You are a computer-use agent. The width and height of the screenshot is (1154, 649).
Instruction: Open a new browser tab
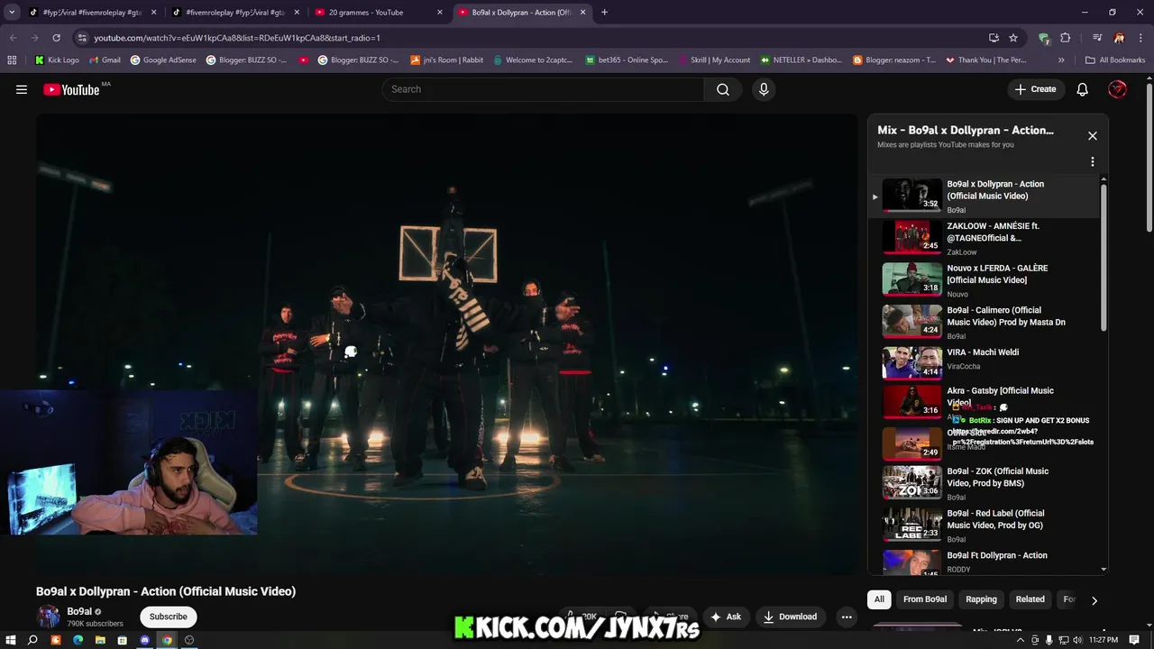coord(604,13)
